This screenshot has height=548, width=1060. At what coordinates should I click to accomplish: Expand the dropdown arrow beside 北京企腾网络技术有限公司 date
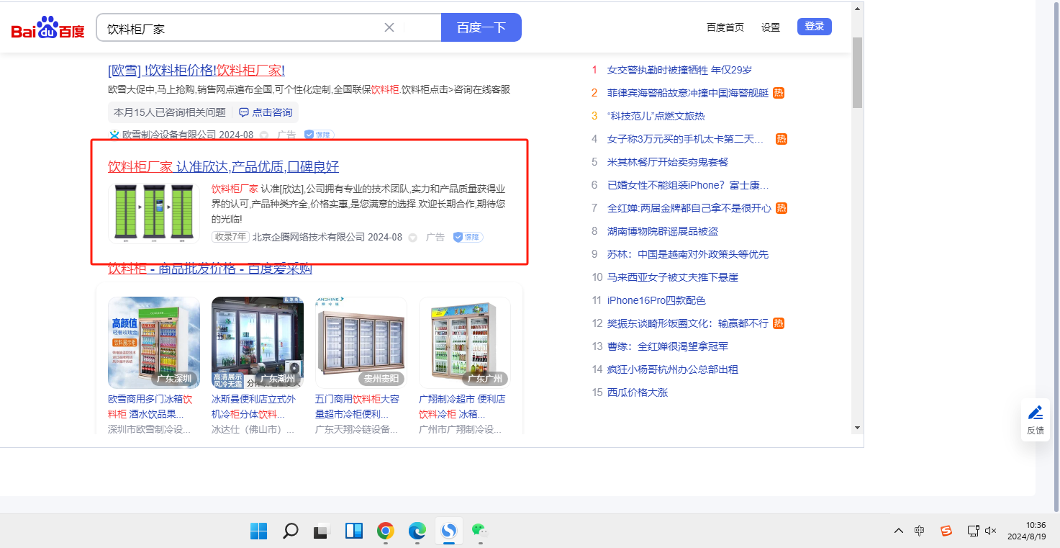point(413,237)
